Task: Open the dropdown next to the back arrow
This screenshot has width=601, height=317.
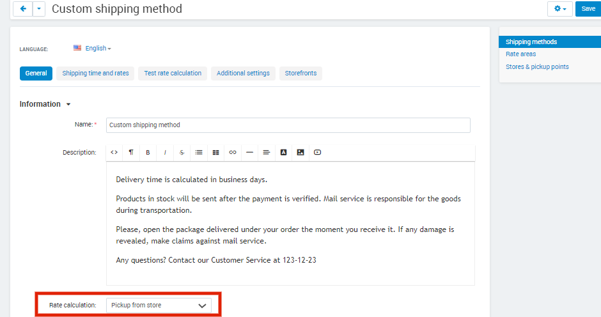Action: point(39,9)
